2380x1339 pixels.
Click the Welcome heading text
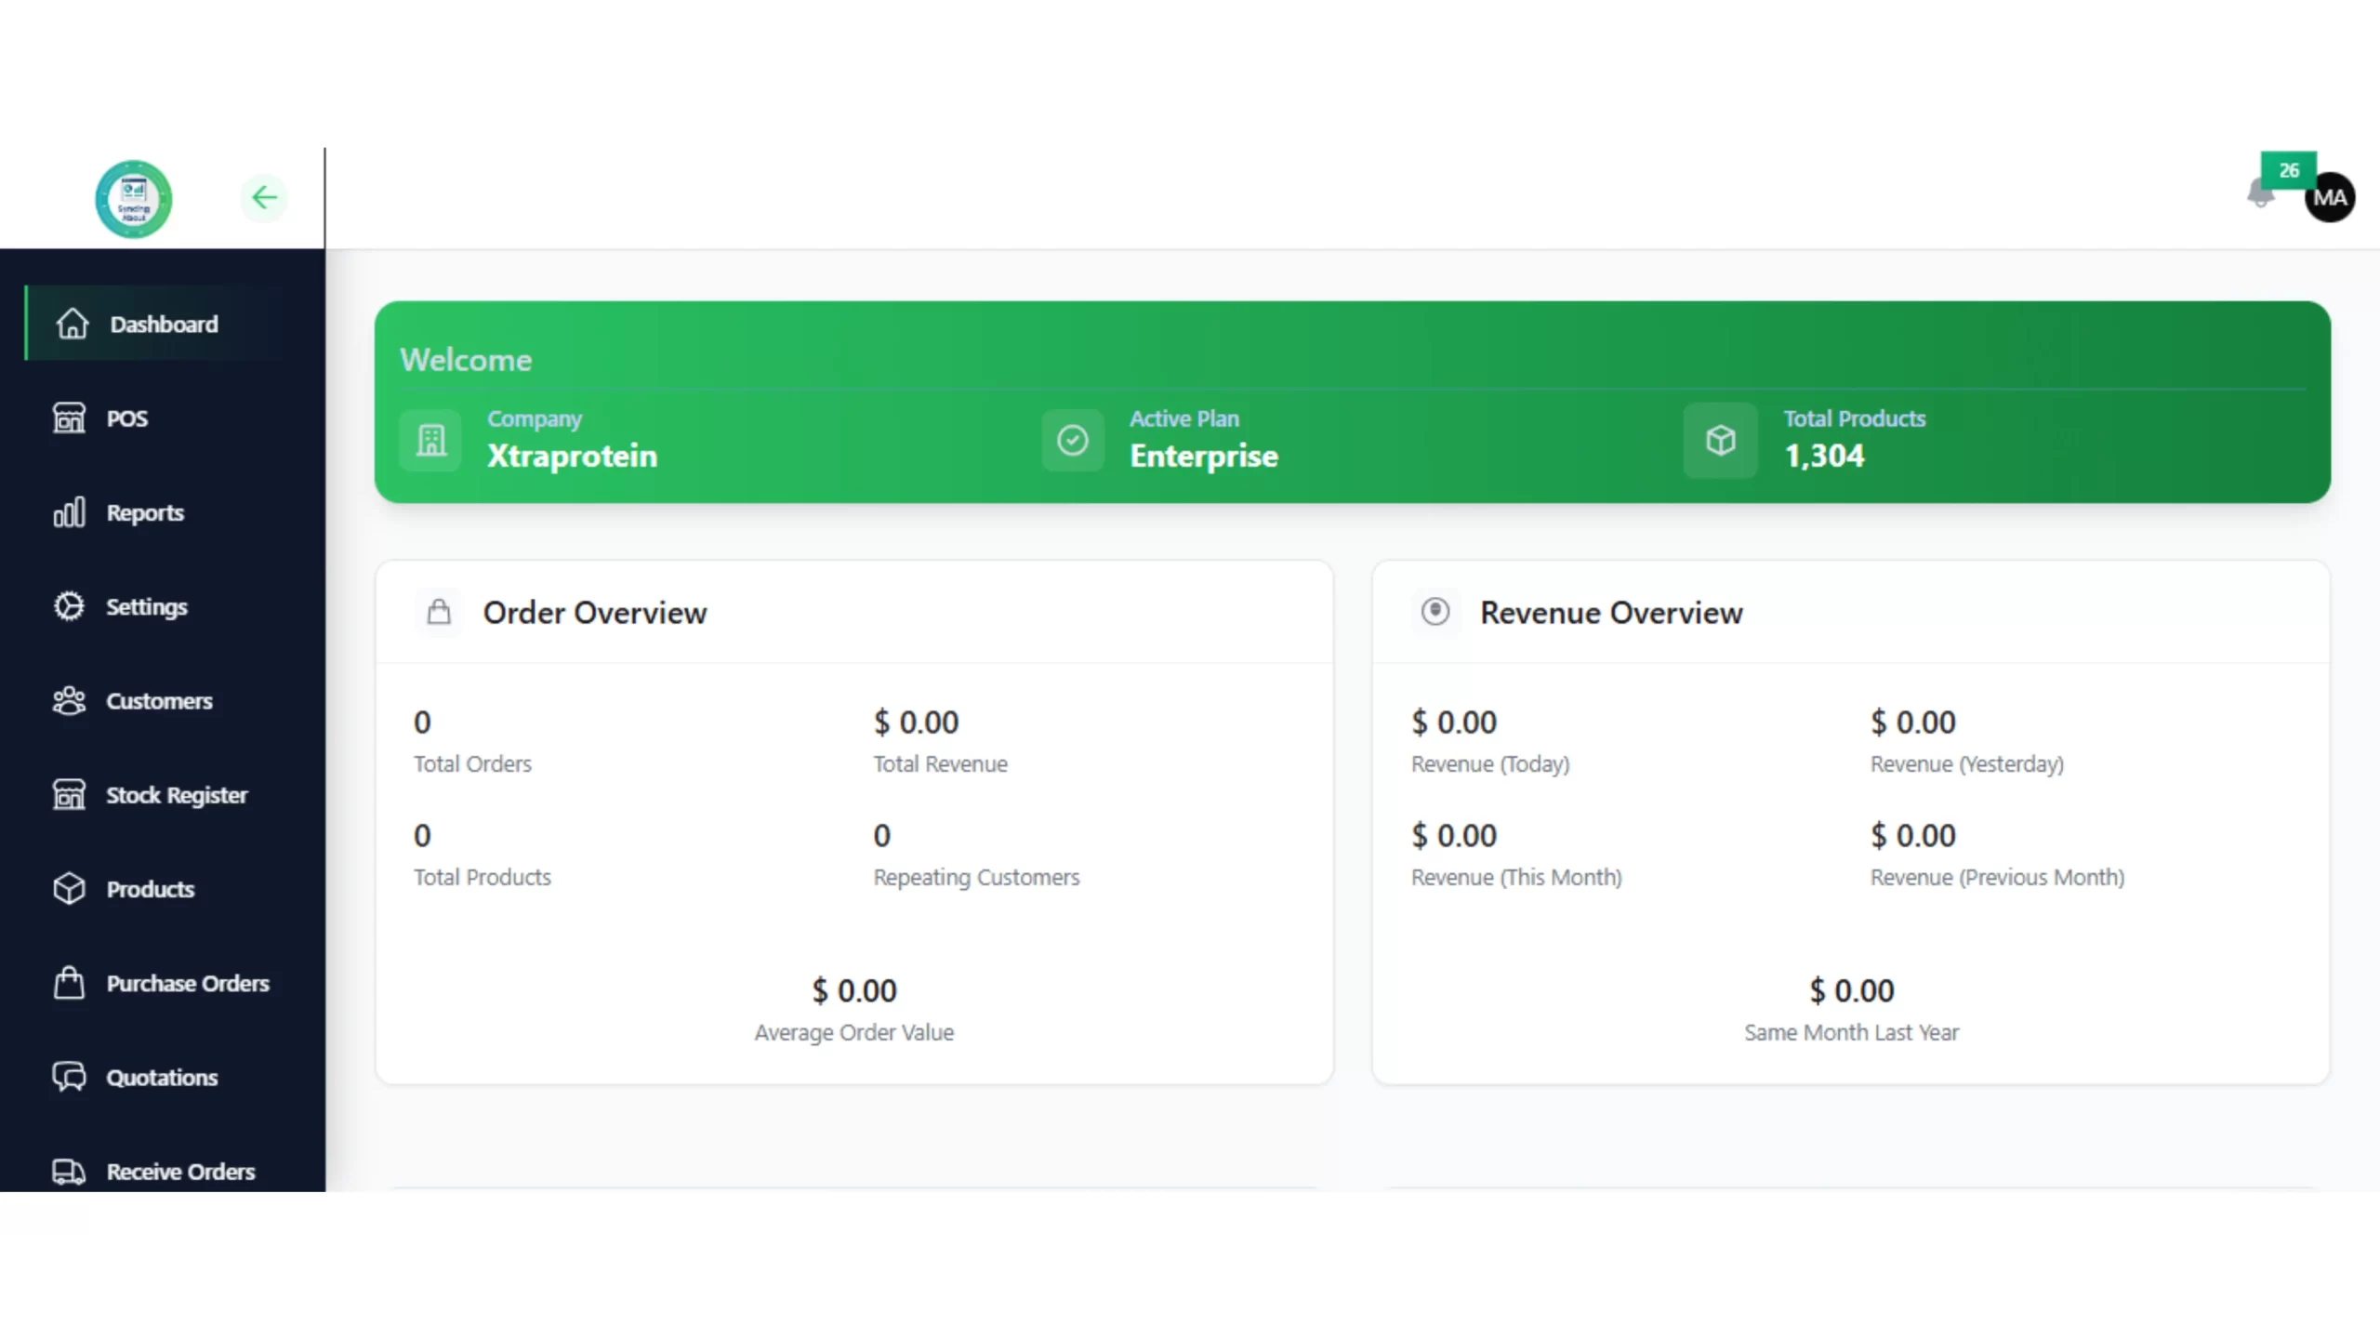466,360
